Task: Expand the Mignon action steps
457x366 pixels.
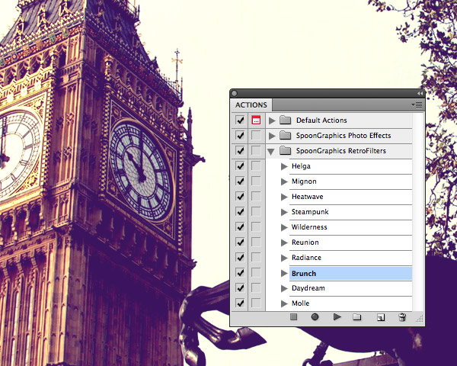Action: 284,181
